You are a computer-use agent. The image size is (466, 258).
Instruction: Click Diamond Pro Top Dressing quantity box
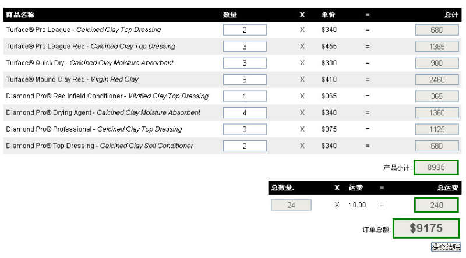tap(245, 146)
